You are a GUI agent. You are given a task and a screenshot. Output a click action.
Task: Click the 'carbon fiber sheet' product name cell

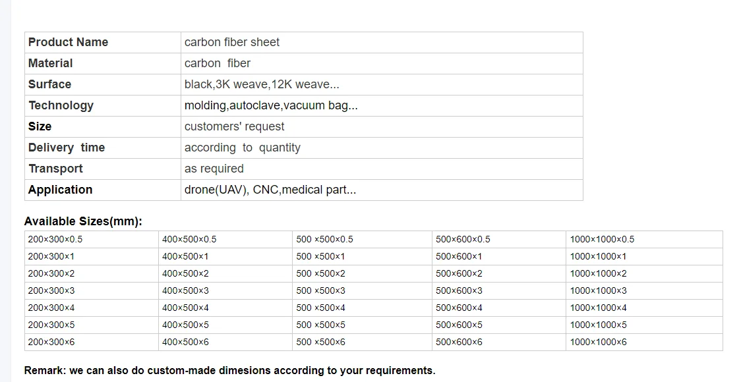tap(232, 42)
